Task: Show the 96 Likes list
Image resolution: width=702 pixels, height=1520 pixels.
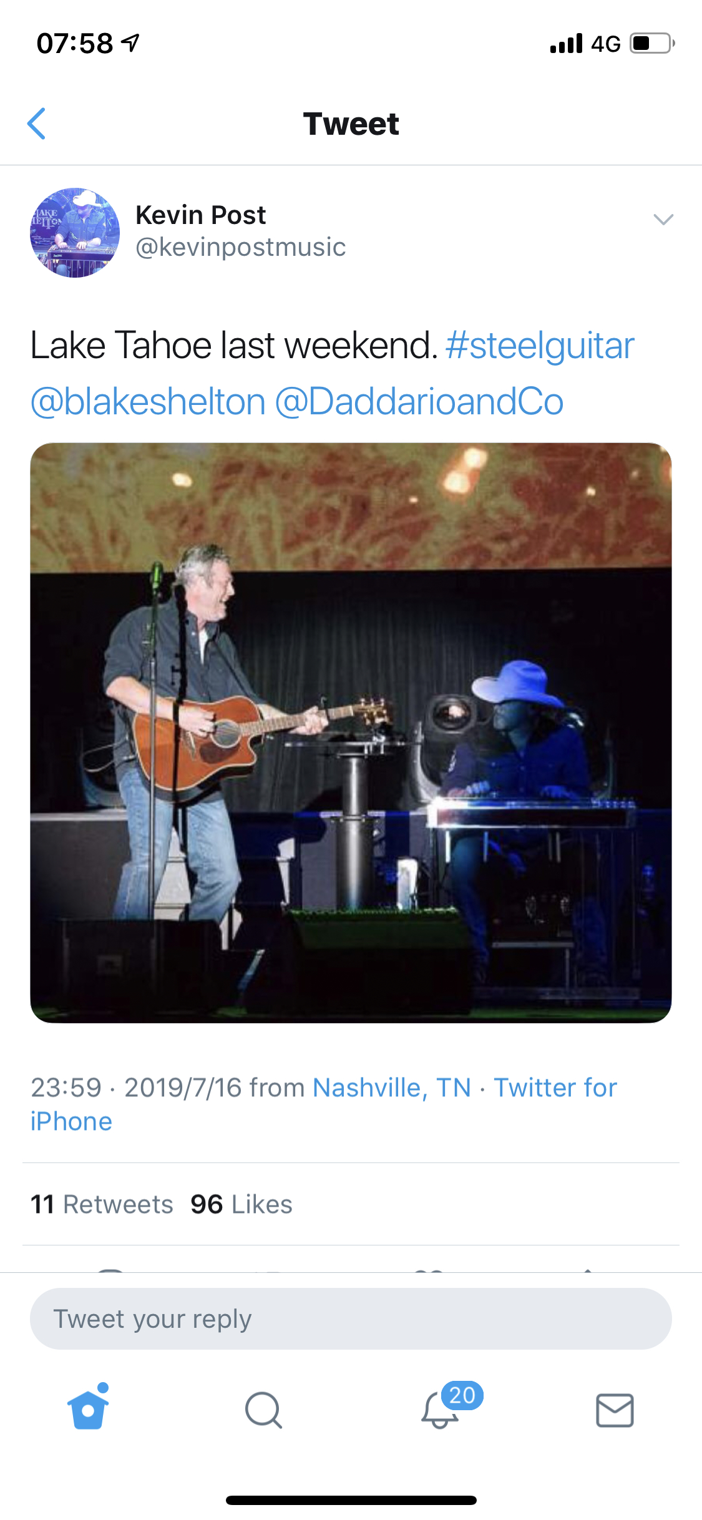Action: (x=241, y=1204)
